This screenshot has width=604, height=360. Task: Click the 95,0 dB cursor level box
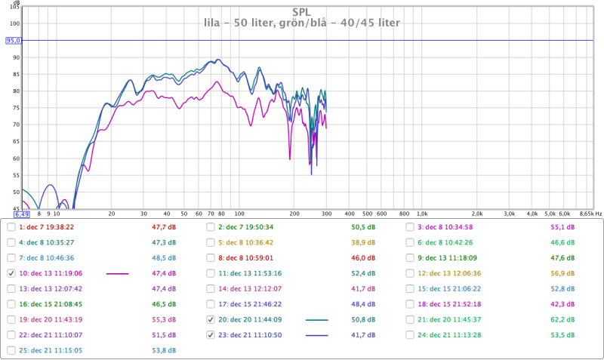[14, 41]
